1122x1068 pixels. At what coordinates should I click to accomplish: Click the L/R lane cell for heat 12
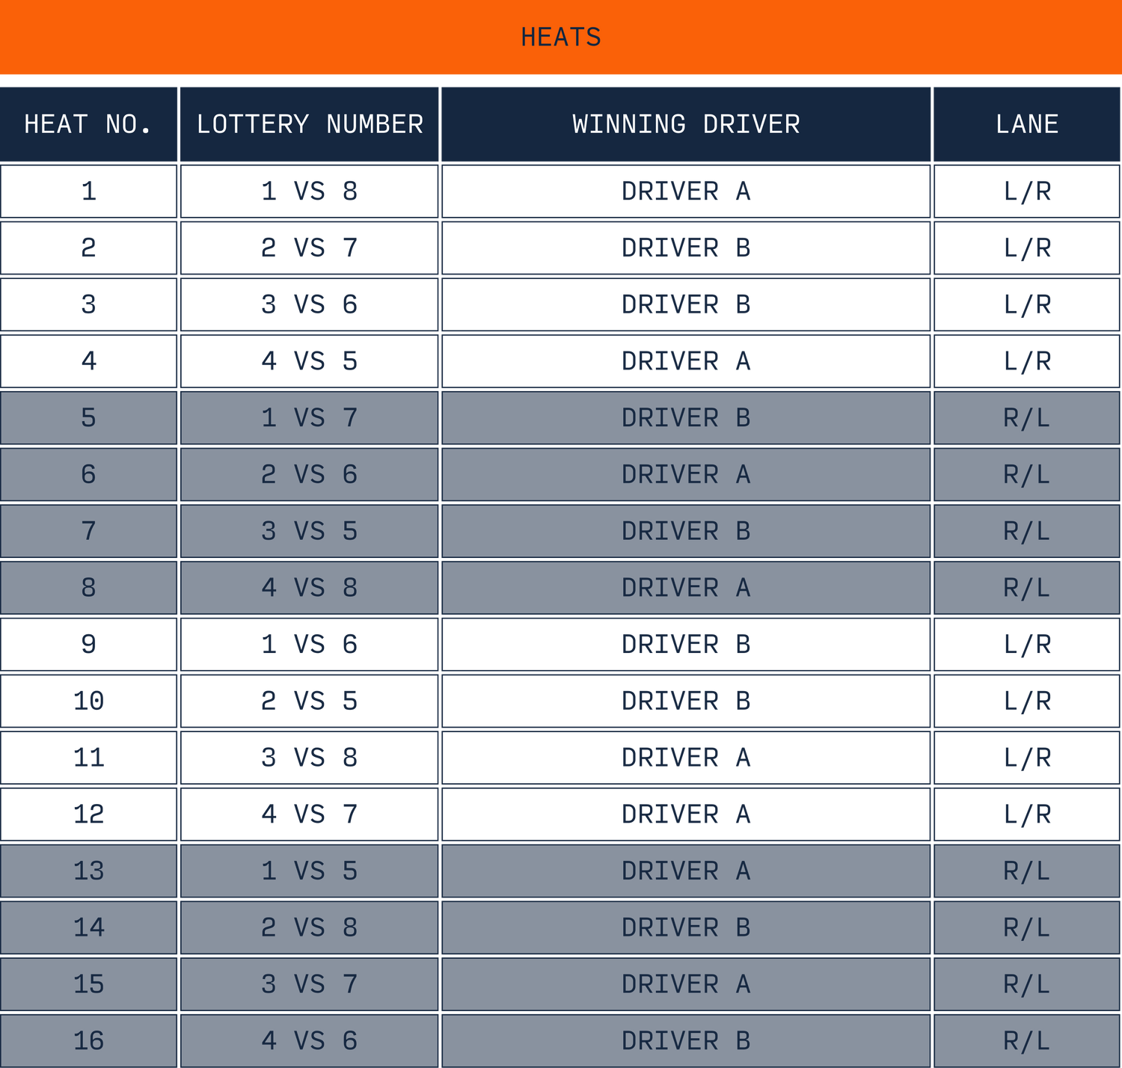pyautogui.click(x=1026, y=814)
